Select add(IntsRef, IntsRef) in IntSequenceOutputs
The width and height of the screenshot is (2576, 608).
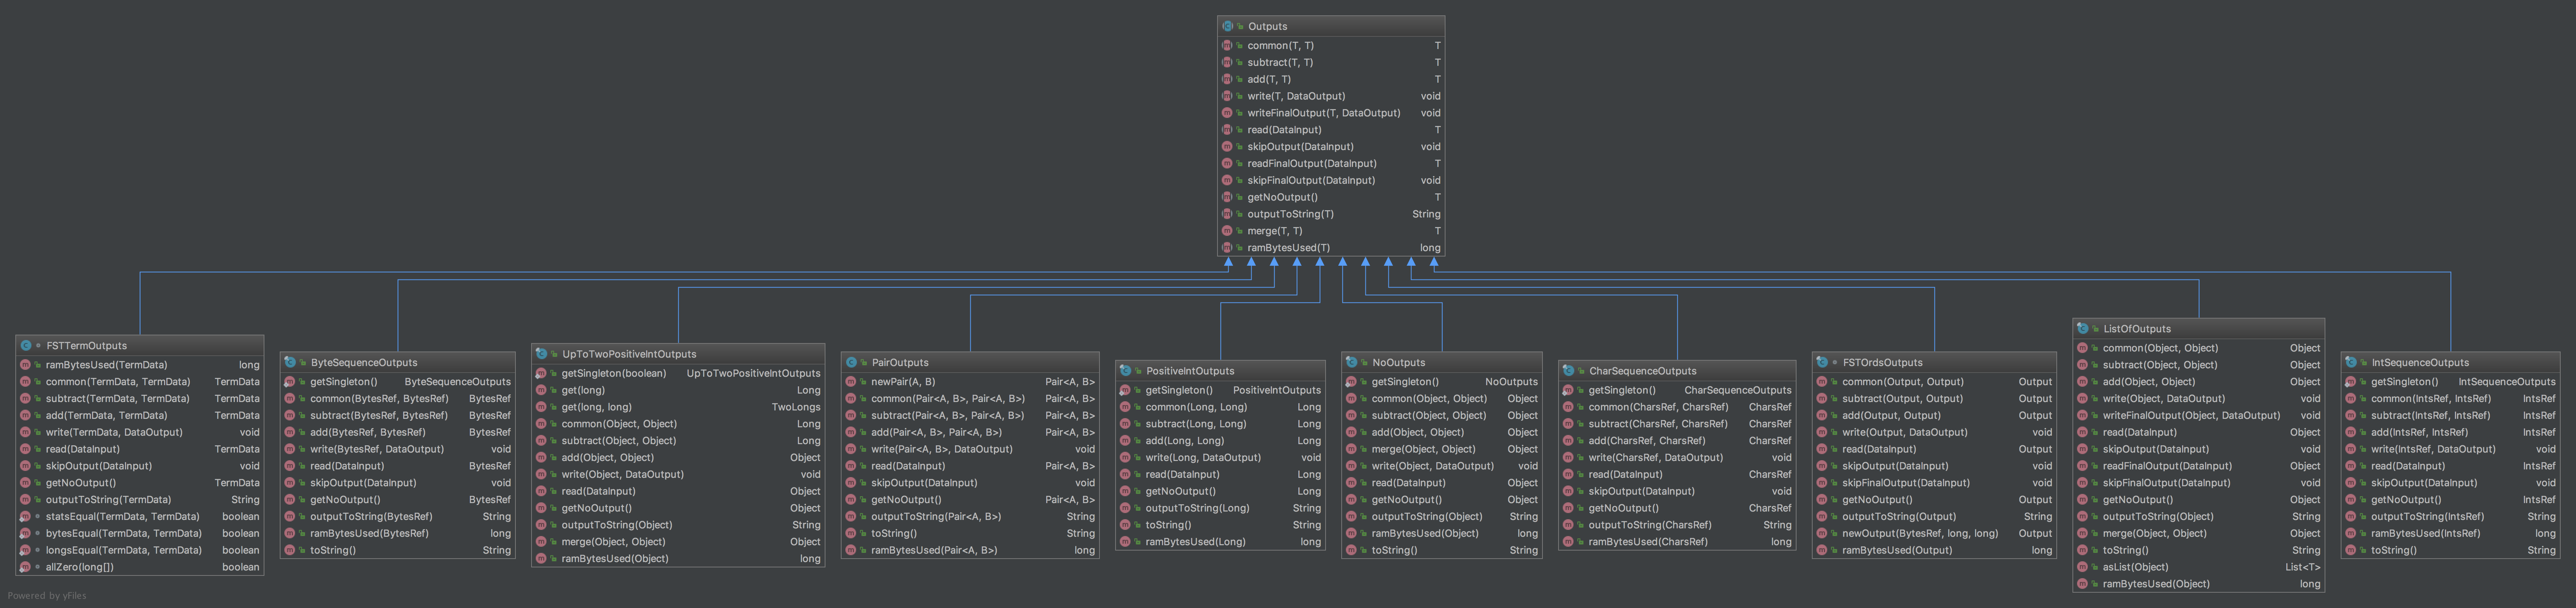2420,432
